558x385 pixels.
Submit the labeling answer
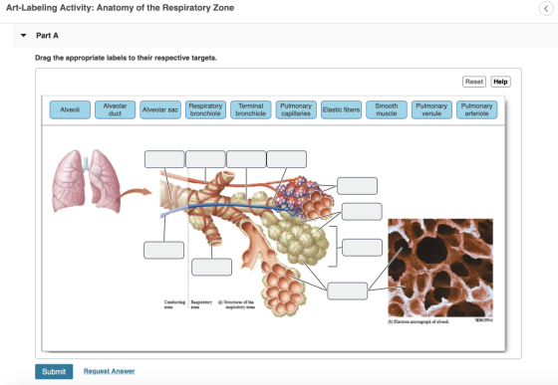tap(54, 371)
